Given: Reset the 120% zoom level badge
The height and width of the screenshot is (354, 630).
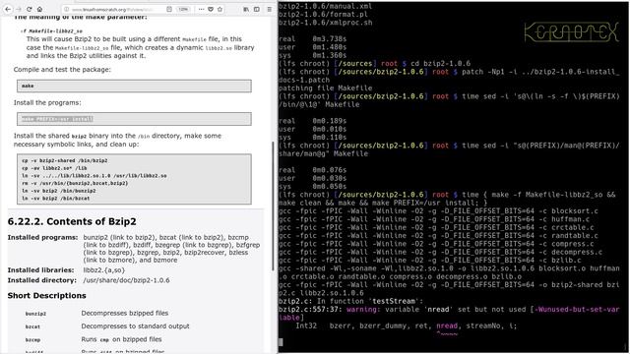Looking at the screenshot, I should (183, 9).
